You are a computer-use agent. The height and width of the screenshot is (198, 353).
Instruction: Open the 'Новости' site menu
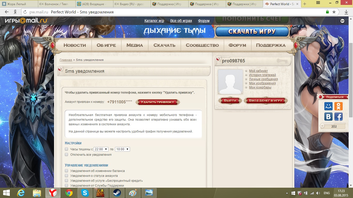75,45
